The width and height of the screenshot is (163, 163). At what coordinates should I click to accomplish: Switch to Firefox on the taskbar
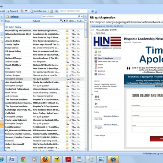[x=45, y=159]
